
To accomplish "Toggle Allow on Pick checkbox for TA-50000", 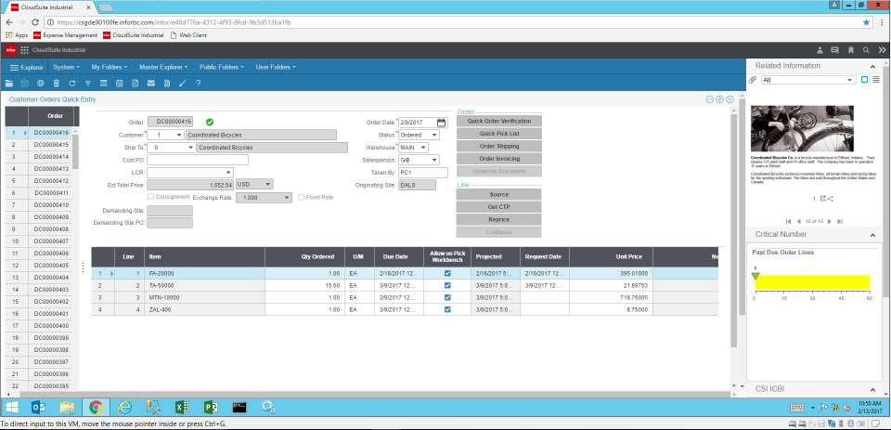I will tap(447, 286).
